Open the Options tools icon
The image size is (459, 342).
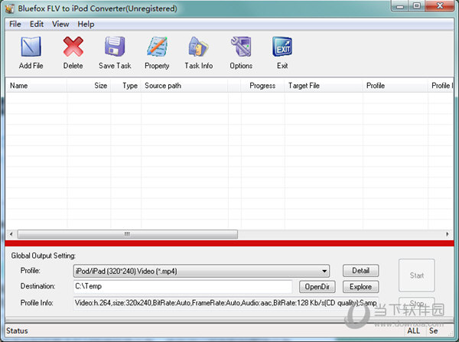click(x=241, y=47)
